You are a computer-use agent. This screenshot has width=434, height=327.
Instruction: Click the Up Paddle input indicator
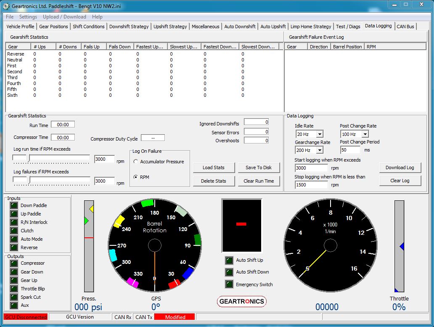[14, 214]
